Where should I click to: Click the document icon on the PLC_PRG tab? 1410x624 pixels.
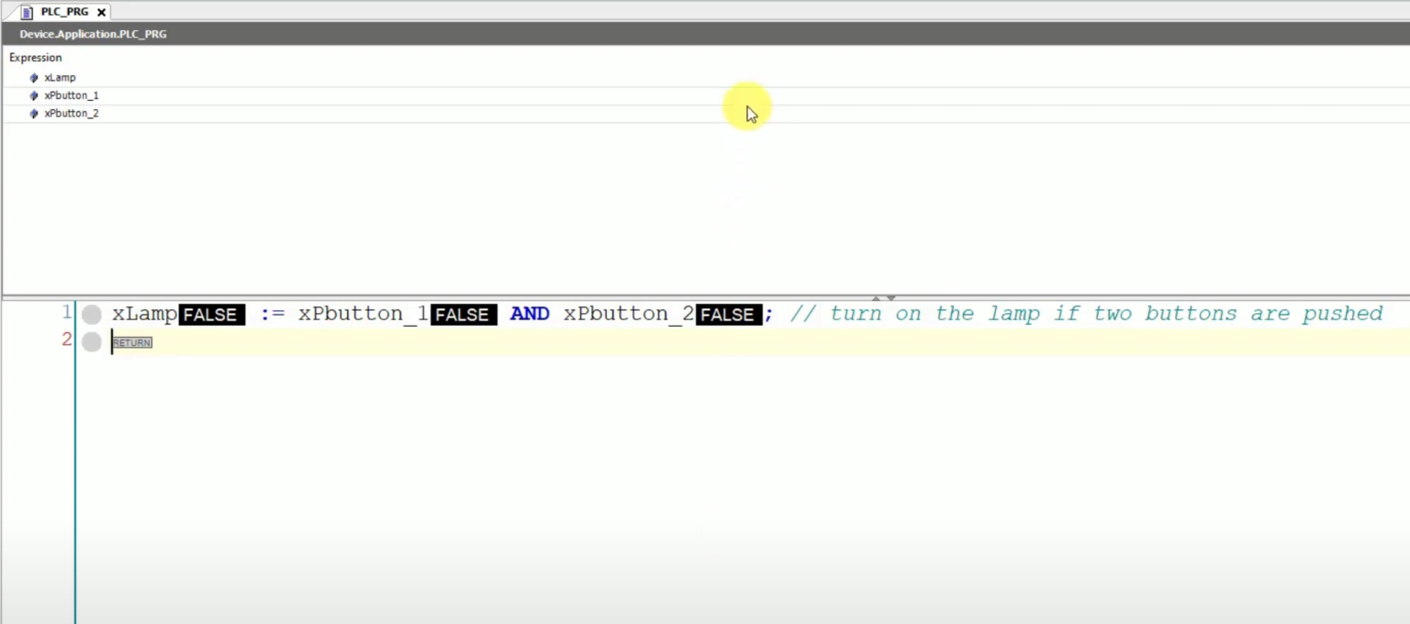27,12
